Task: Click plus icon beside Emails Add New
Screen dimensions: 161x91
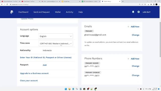Action: [x=128, y=27]
